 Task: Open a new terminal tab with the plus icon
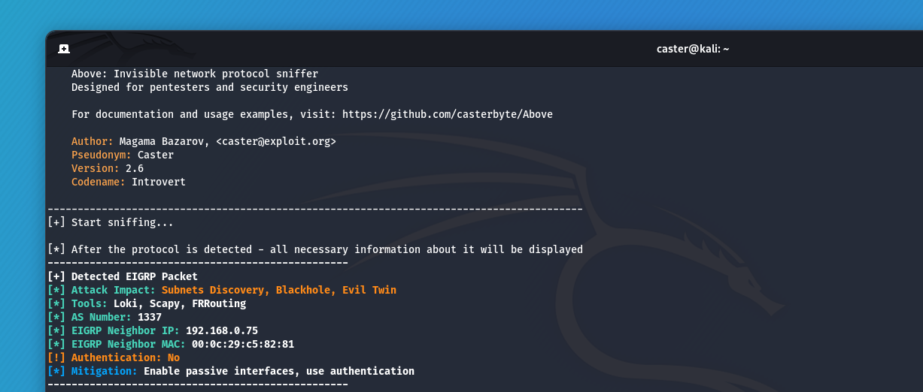(64, 49)
